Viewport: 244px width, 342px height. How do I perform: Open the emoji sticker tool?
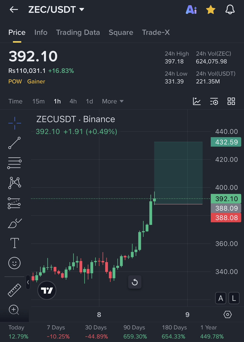(x=14, y=263)
